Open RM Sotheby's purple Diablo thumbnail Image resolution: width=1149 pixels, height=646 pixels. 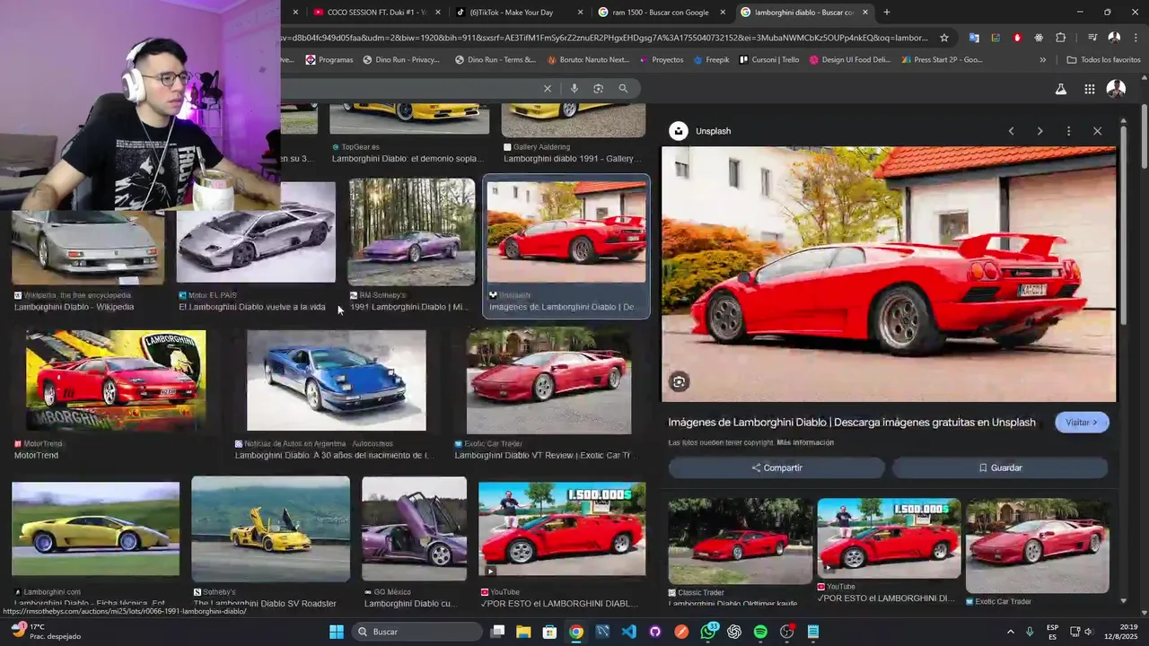click(x=412, y=231)
